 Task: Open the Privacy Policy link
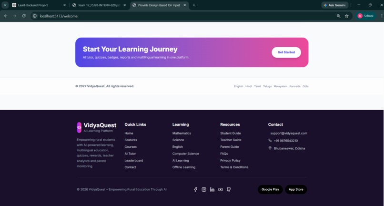pos(230,160)
